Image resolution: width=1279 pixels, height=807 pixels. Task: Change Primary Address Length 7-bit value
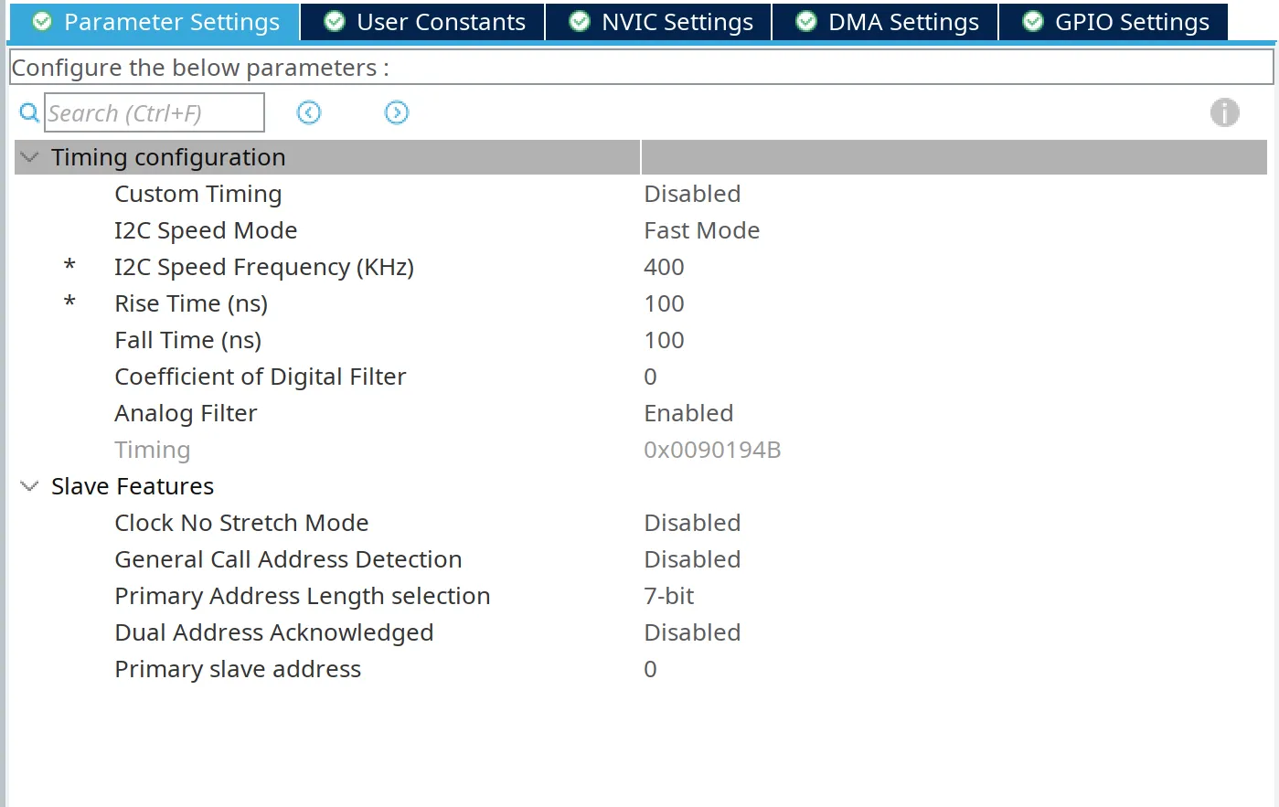[x=668, y=596]
